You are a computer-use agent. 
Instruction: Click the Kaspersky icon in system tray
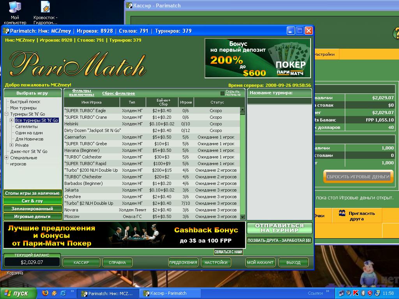355,293
